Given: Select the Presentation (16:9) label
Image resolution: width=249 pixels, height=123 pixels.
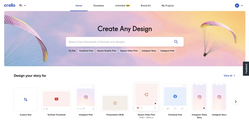Looking at the screenshot, I should (115, 115).
